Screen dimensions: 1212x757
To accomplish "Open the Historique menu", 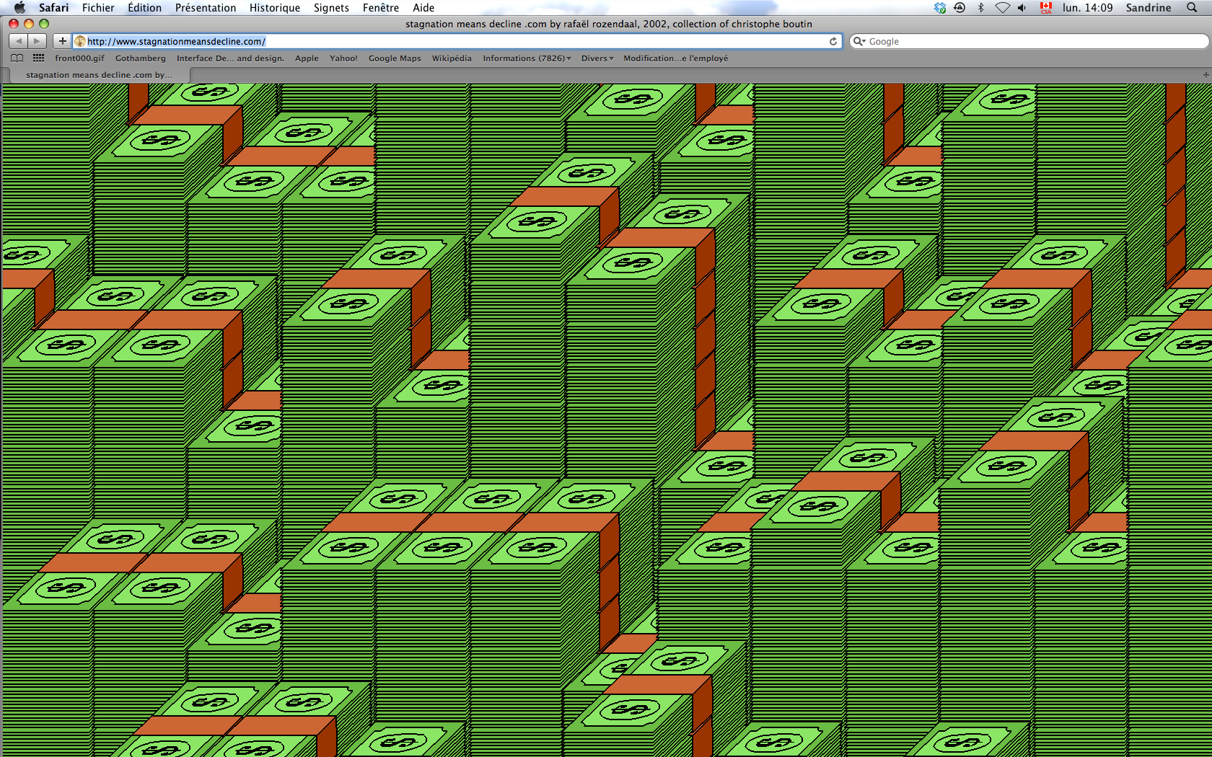I will click(x=275, y=7).
